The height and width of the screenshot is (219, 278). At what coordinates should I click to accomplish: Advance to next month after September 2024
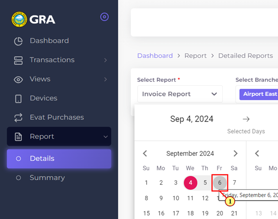click(236, 153)
